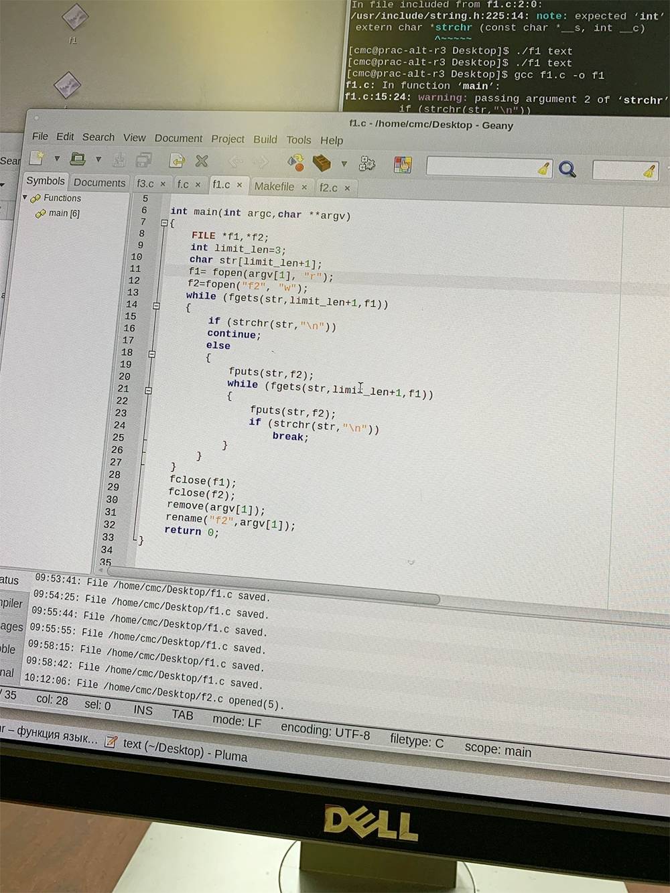Click 'scope: main' in status bar
The image size is (670, 893).
tap(498, 750)
